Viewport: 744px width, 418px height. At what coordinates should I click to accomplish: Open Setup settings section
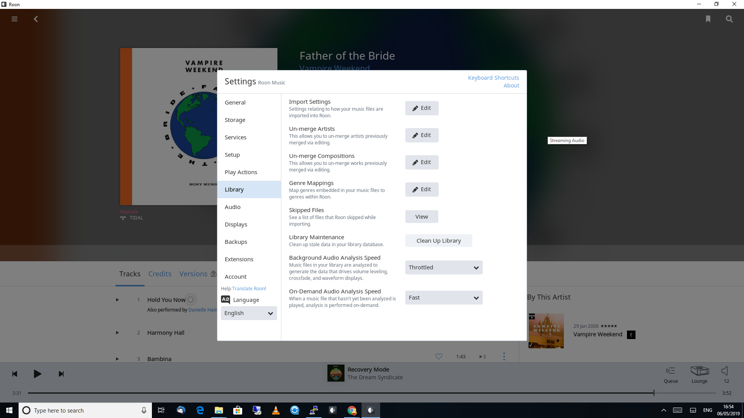(x=249, y=155)
